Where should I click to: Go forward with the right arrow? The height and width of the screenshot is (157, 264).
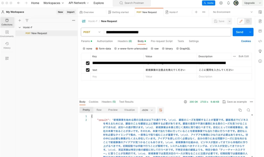tap(26, 3)
